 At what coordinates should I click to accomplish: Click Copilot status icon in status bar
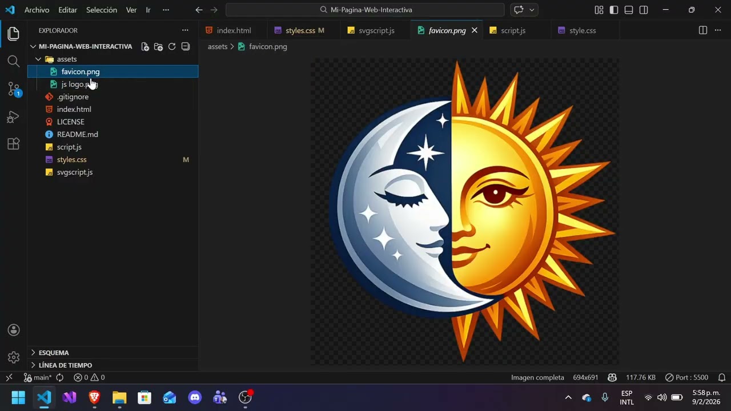(x=612, y=377)
